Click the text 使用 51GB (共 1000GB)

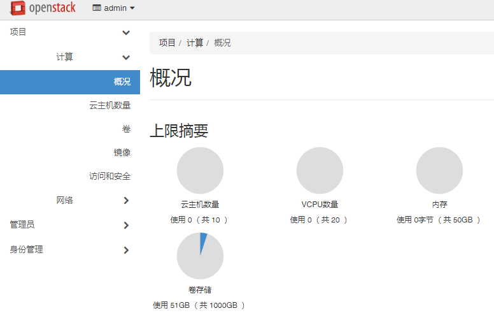coord(199,305)
